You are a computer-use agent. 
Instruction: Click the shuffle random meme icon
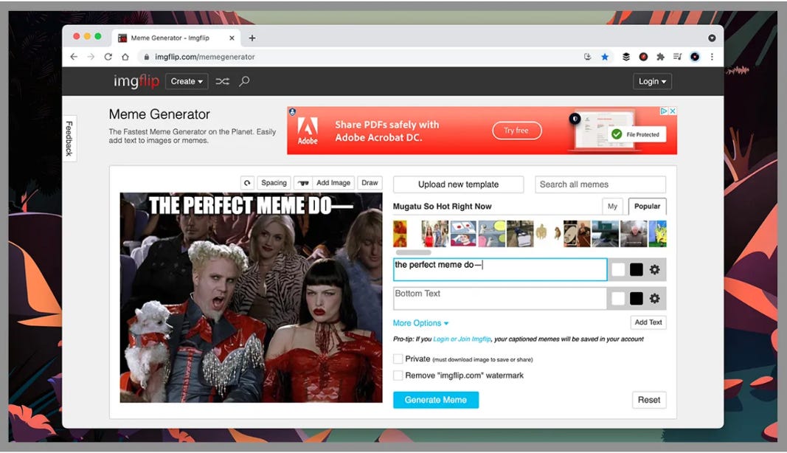pyautogui.click(x=222, y=81)
